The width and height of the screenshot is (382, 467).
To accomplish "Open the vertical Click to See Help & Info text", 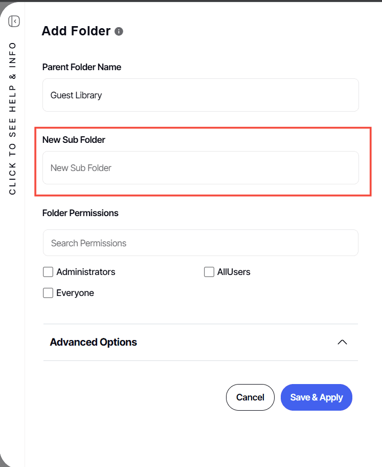I will coord(13,118).
